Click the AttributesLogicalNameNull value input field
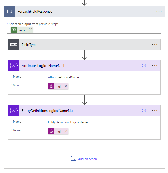168x173 pixels. coord(101,86)
